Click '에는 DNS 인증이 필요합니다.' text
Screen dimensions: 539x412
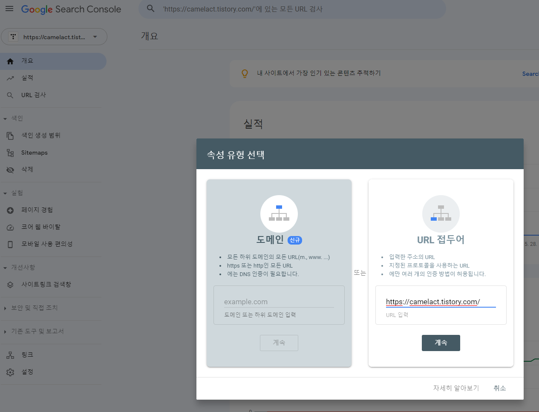pos(263,274)
